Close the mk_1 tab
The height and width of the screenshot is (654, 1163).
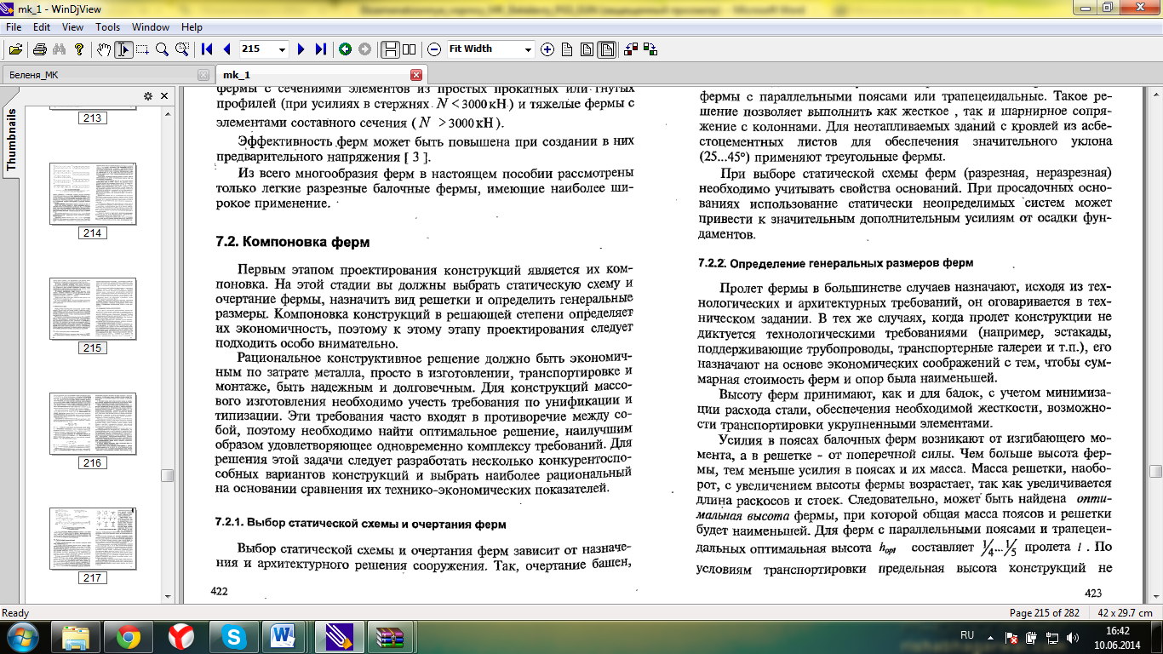pyautogui.click(x=415, y=75)
